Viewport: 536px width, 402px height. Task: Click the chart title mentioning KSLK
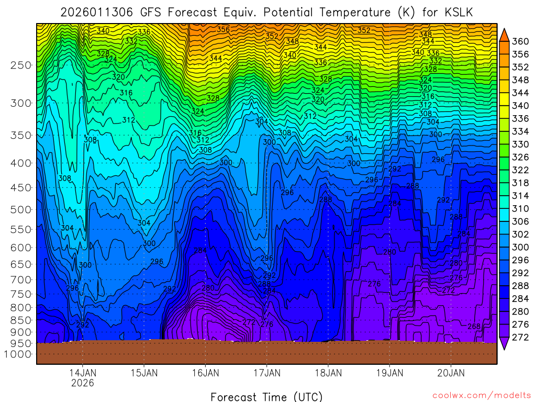point(266,13)
